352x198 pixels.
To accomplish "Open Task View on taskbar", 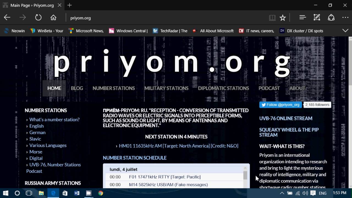I will click(x=29, y=193).
